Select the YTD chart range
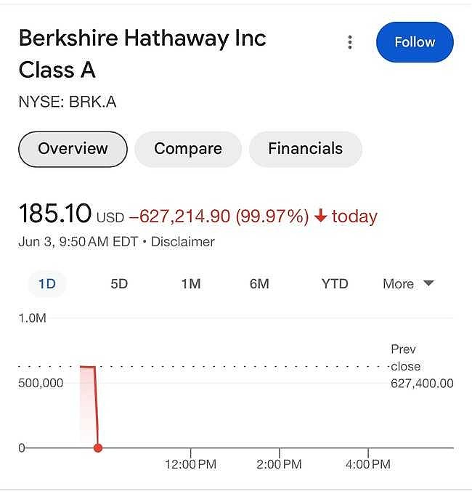This screenshot has height=494, width=472. click(335, 284)
